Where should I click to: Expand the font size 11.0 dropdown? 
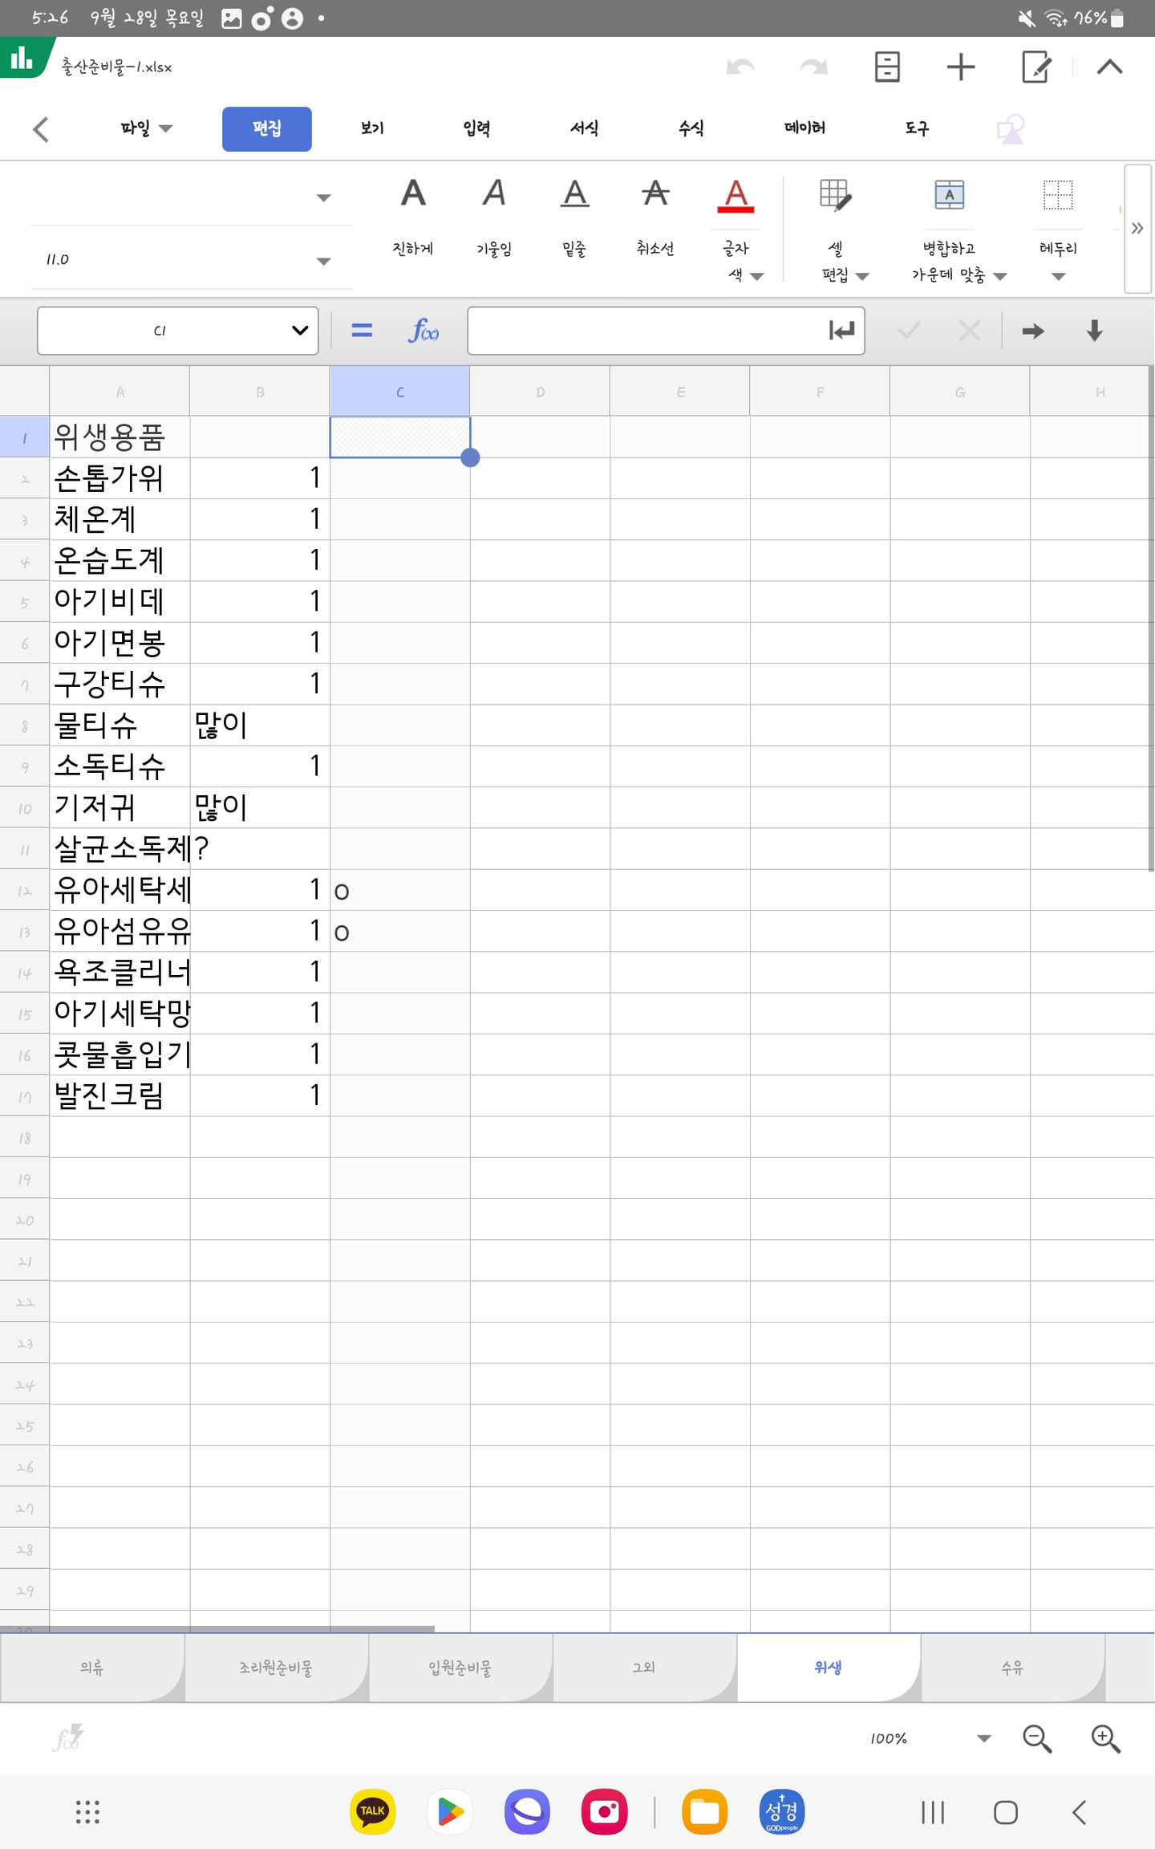pos(323,260)
